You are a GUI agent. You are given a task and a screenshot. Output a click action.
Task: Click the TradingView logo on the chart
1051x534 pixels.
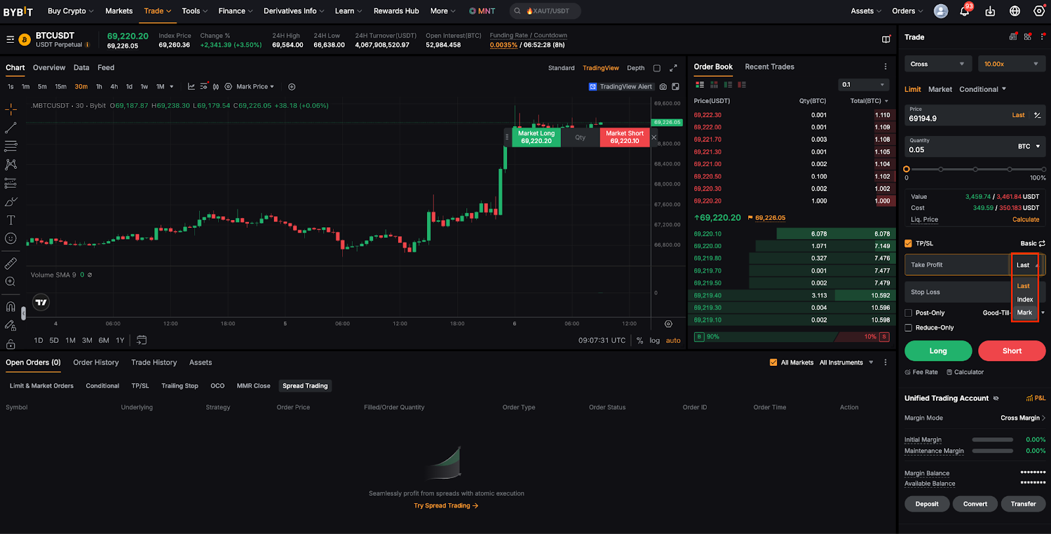pyautogui.click(x=41, y=302)
